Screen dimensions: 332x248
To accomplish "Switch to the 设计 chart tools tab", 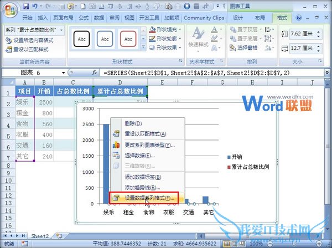I will click(237, 18).
